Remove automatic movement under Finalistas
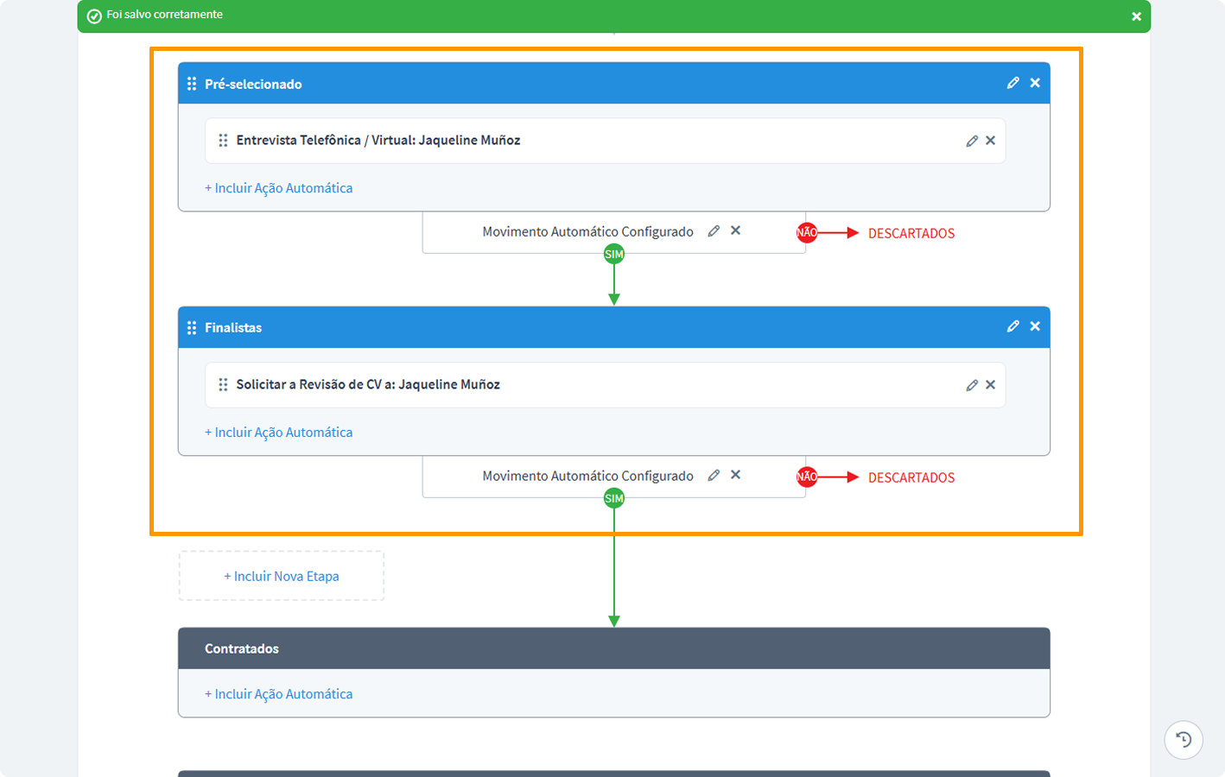The image size is (1225, 777). [735, 475]
